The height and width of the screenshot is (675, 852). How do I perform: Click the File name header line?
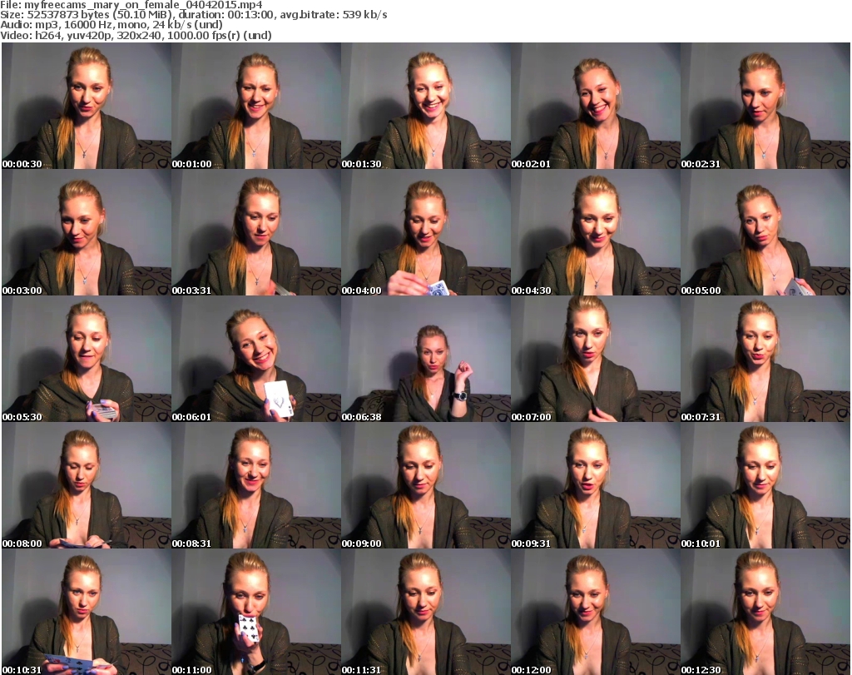(131, 5)
